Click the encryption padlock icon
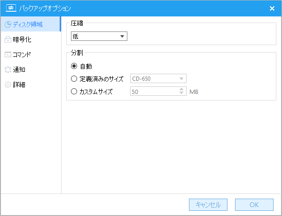 point(8,39)
